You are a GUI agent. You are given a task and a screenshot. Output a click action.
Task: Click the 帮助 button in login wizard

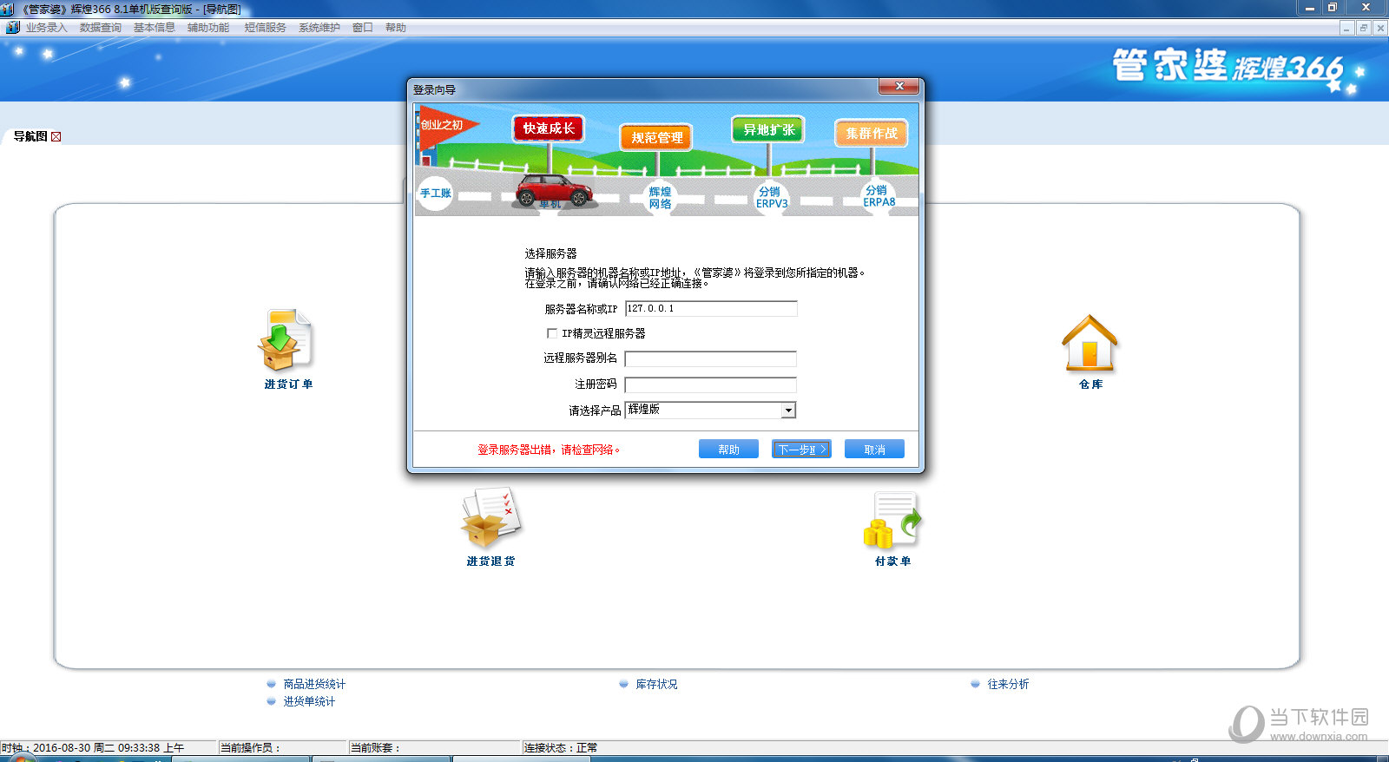(x=728, y=449)
